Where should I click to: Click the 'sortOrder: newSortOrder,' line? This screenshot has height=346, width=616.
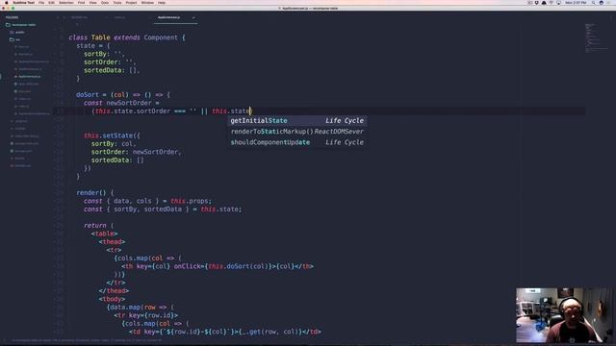137,152
